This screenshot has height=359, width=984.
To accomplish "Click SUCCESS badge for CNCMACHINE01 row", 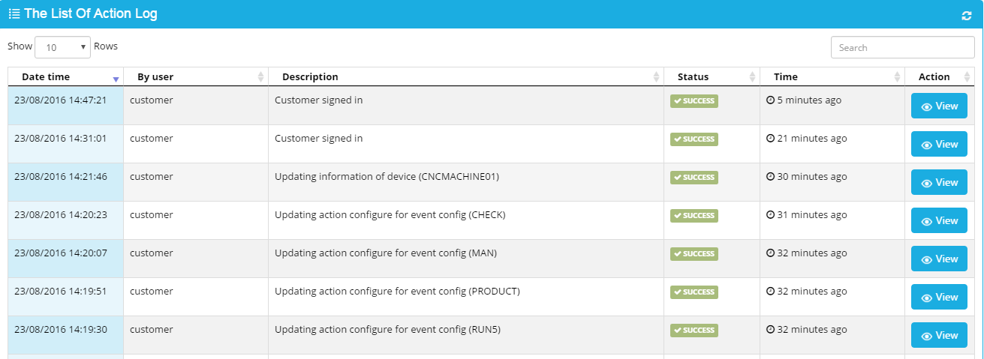I will click(694, 178).
